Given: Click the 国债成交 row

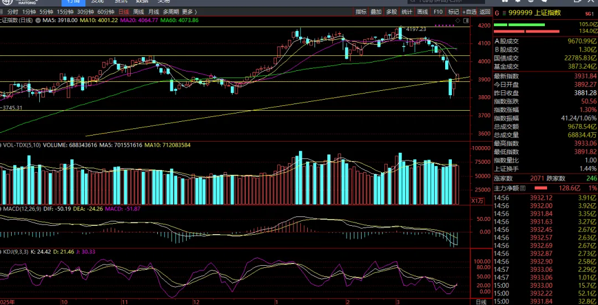Looking at the screenshot, I should [x=545, y=58].
